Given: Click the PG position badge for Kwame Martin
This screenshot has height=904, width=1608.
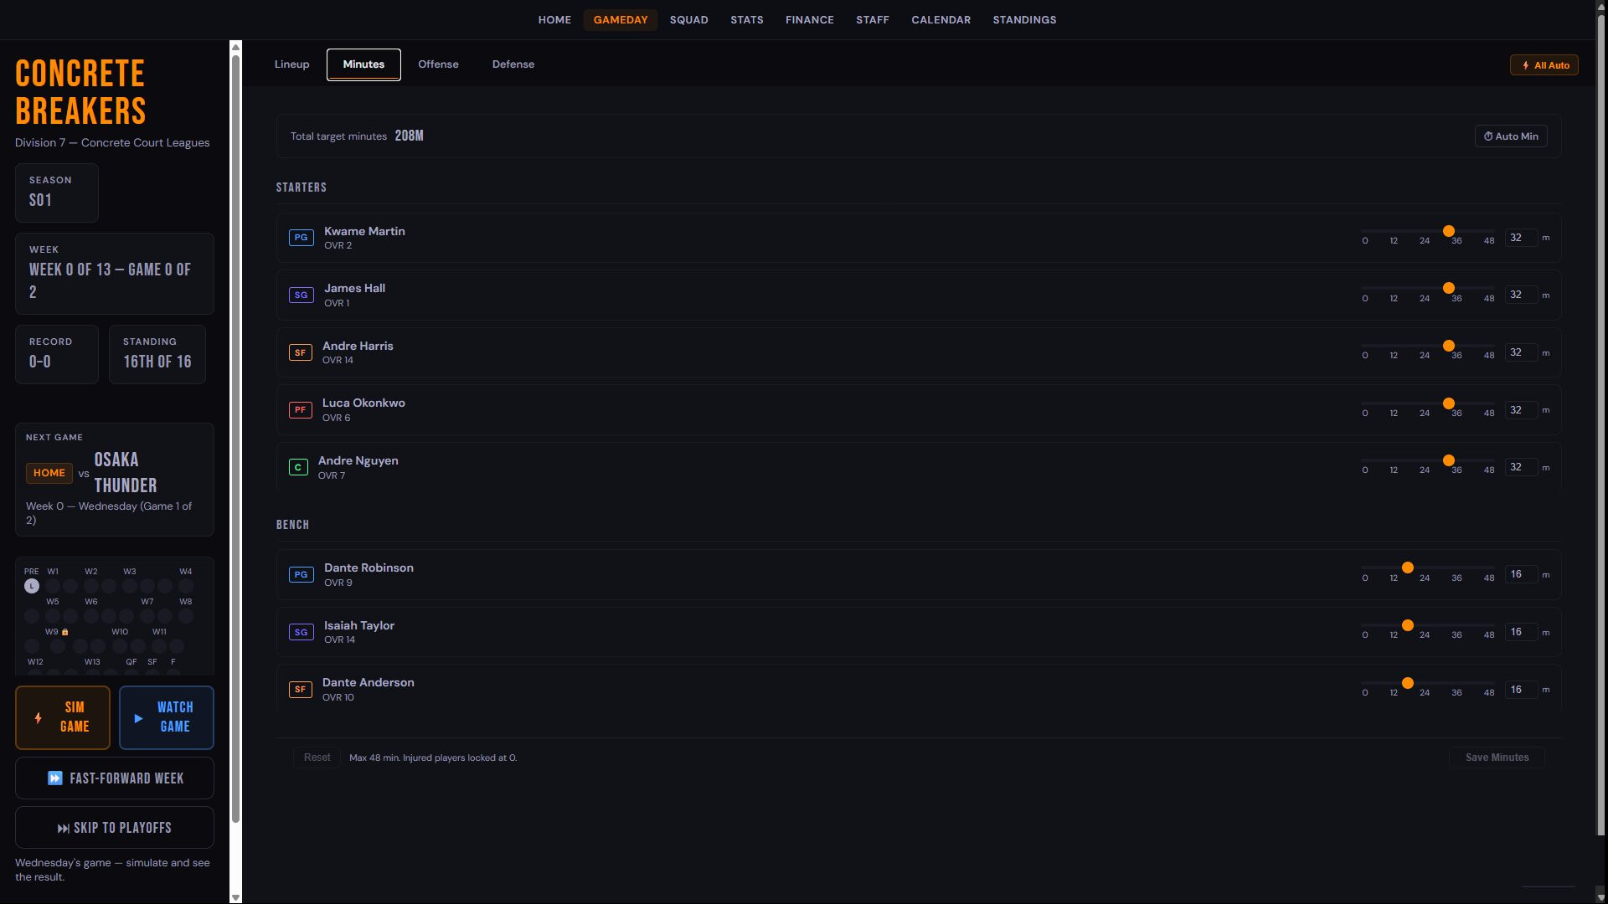Looking at the screenshot, I should point(301,238).
